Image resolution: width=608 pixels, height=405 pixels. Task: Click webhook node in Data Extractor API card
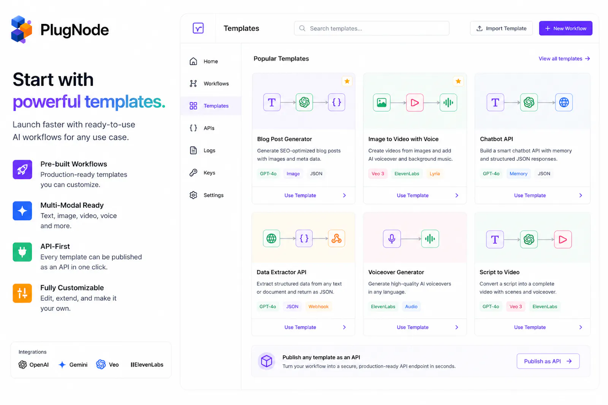coord(336,238)
